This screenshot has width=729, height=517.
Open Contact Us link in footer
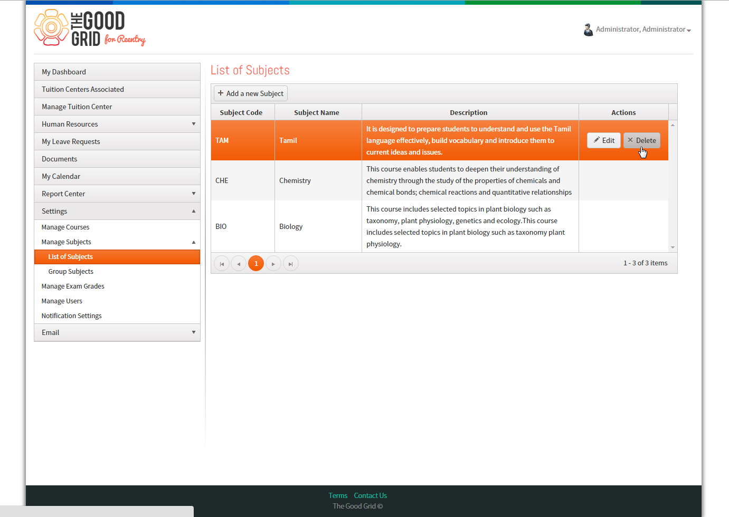371,495
